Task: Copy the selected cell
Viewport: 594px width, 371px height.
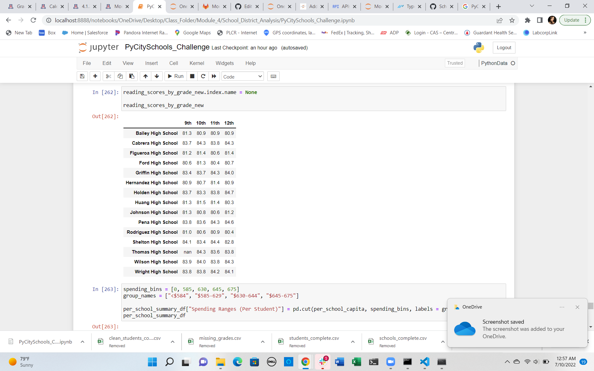Action: [x=120, y=76]
